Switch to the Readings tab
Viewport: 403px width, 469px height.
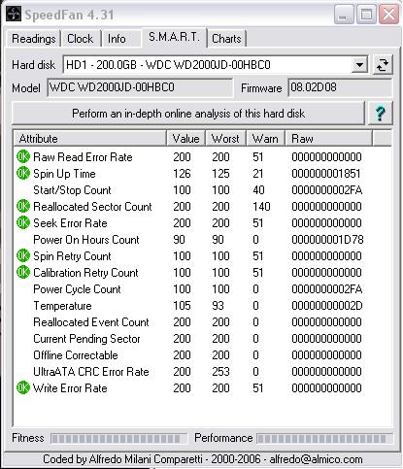pos(34,39)
